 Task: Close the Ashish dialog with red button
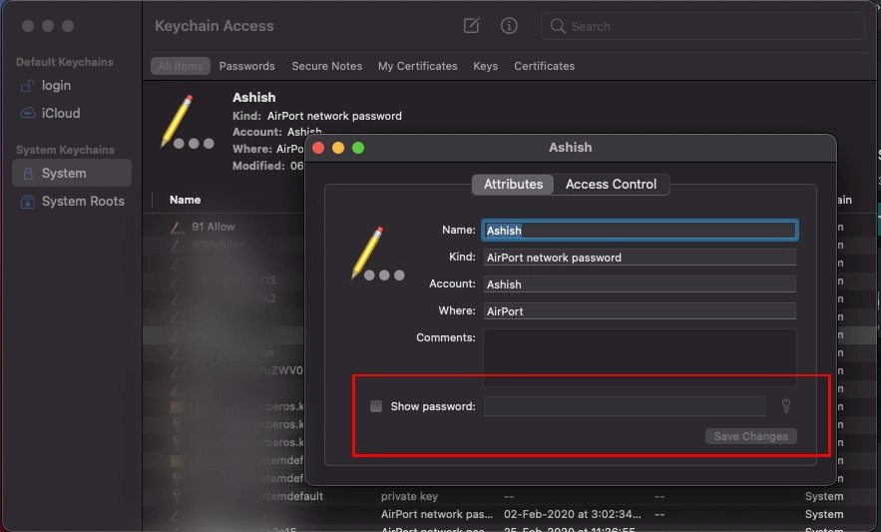coord(318,148)
